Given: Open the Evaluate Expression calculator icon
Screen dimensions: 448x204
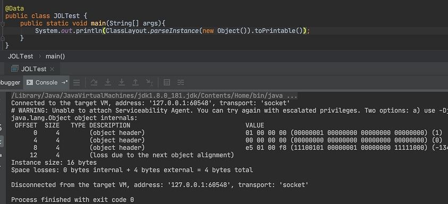Looking at the screenshot, I should [167, 82].
